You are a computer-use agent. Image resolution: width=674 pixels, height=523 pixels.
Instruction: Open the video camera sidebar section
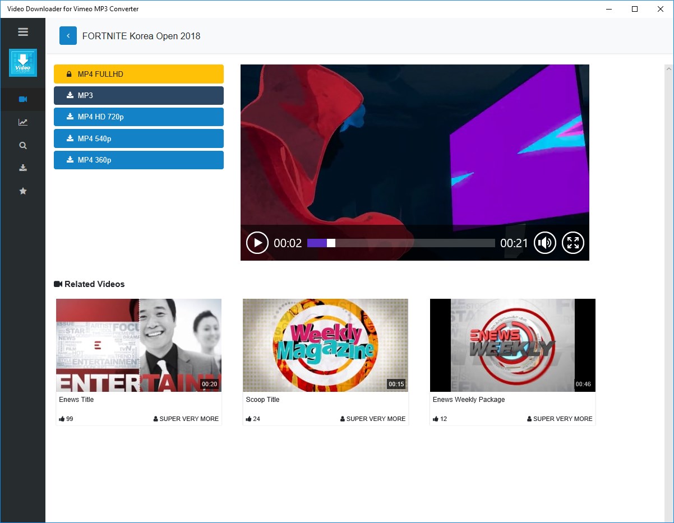click(23, 99)
